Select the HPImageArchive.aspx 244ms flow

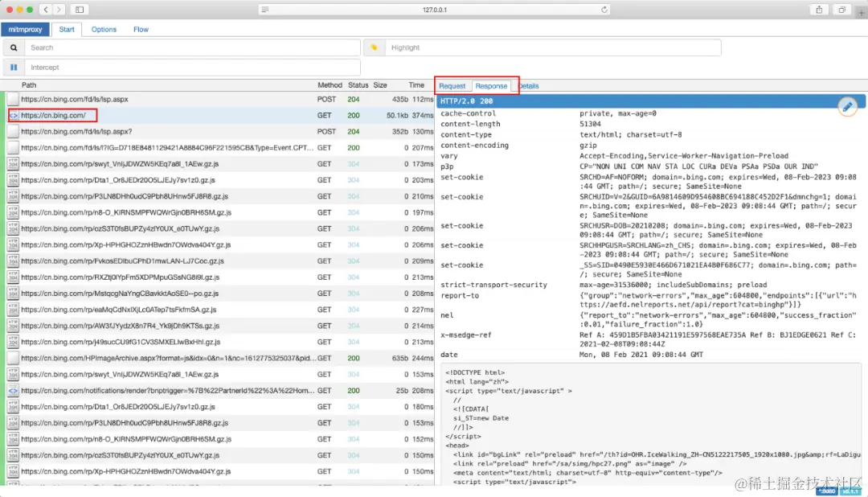pyautogui.click(x=220, y=358)
